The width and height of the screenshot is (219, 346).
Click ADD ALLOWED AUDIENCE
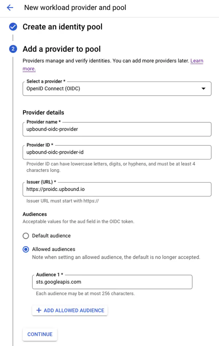click(70, 310)
